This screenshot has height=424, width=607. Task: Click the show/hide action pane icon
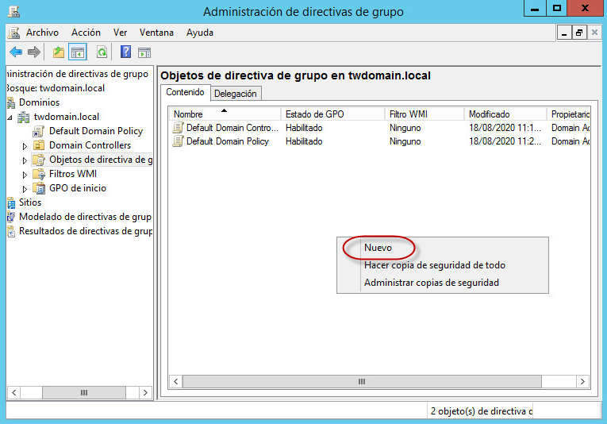[x=144, y=52]
